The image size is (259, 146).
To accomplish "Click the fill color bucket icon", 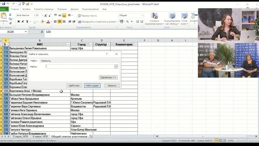I will [42, 21].
